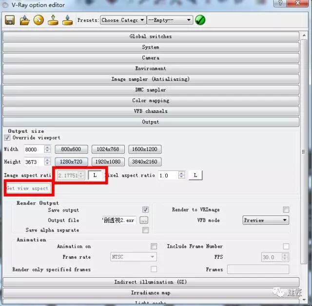Click the Output file path field
Viewport: 312px width, 306px height.
[x=119, y=220]
